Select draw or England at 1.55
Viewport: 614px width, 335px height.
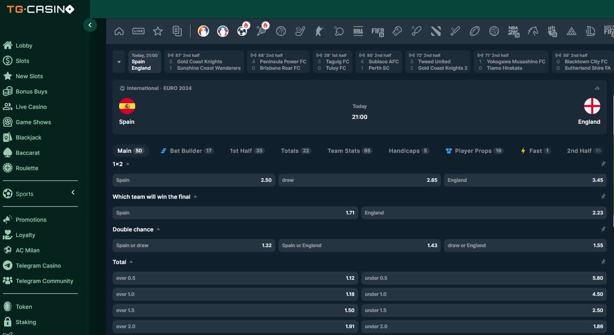(x=525, y=246)
